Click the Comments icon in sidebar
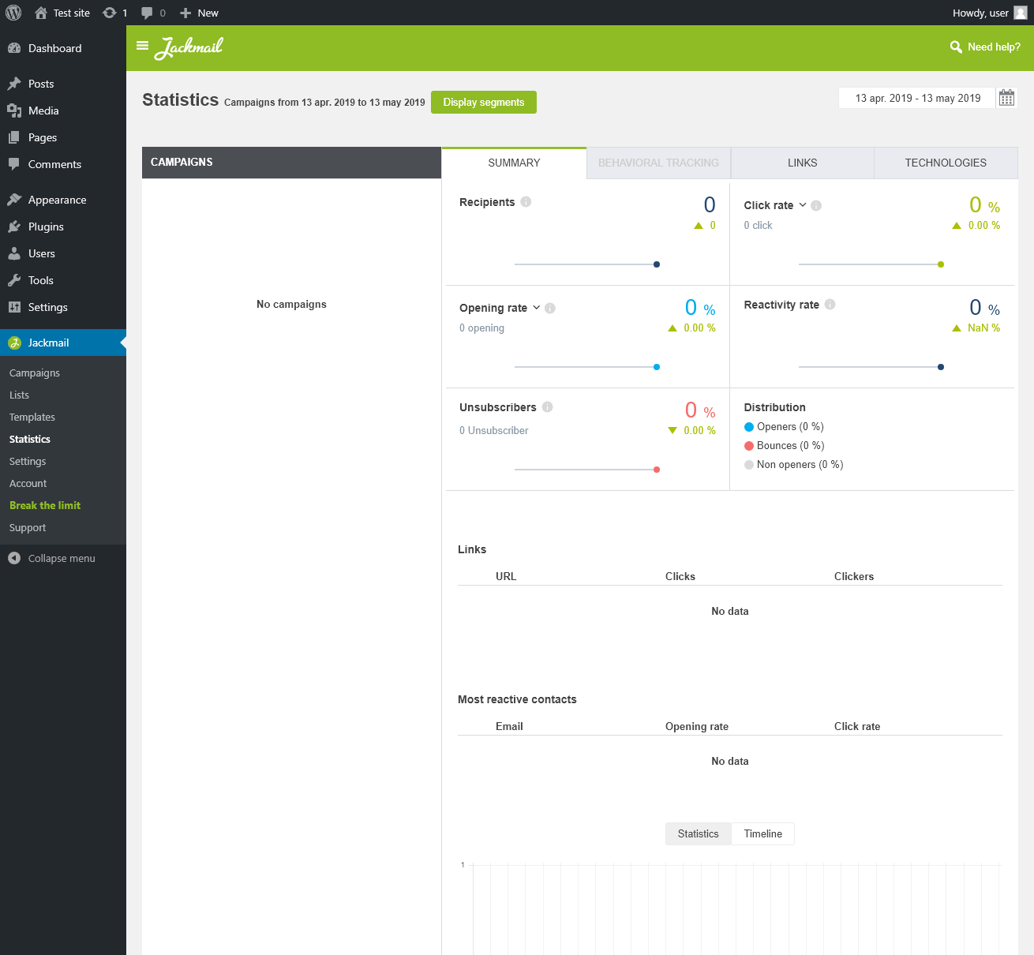 coord(14,164)
